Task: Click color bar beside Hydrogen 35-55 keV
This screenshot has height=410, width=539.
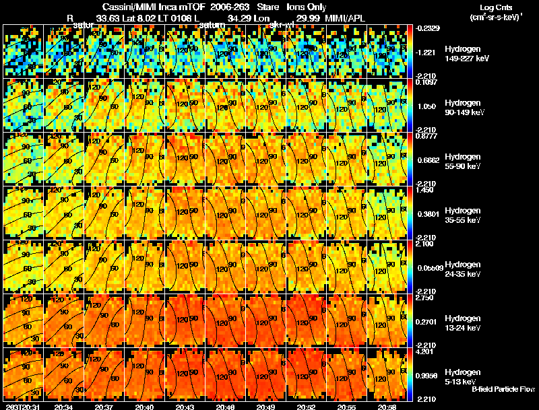Action: [410, 213]
